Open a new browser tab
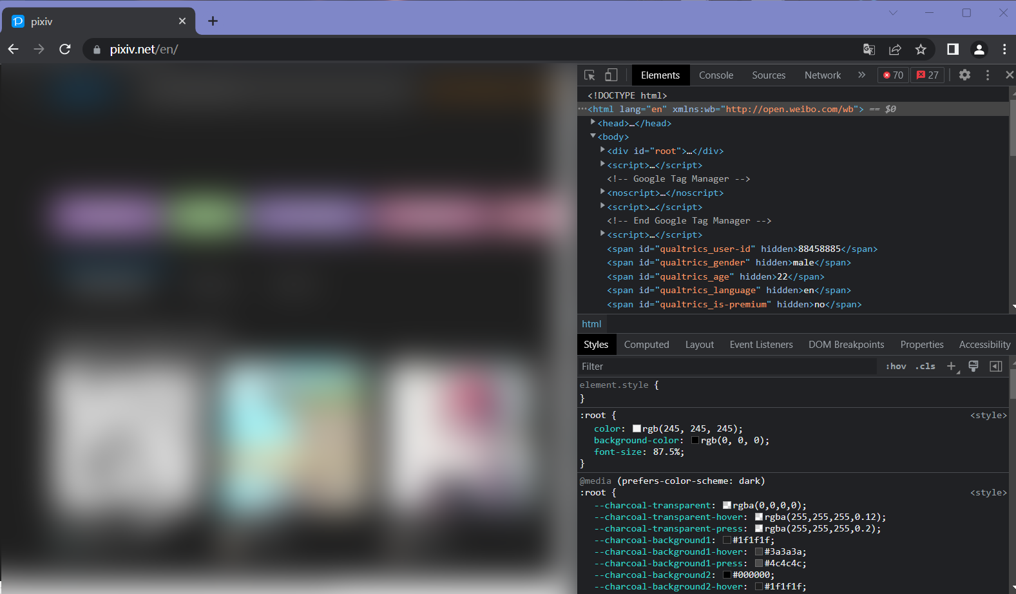This screenshot has height=594, width=1016. click(x=213, y=21)
